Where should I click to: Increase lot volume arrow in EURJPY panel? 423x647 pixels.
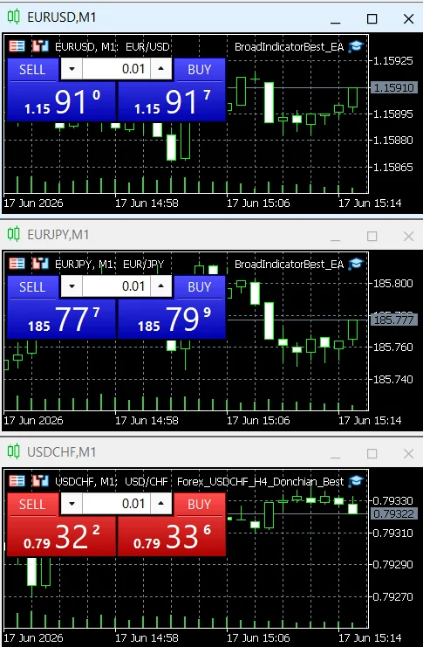[160, 286]
